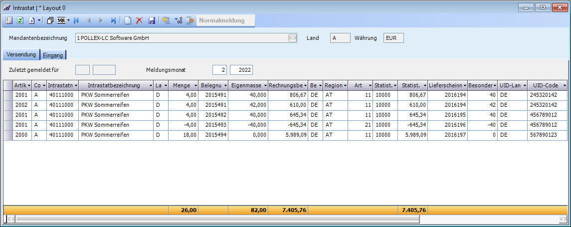The width and height of the screenshot is (571, 227).
Task: Jump to the last record
Action: (x=113, y=20)
